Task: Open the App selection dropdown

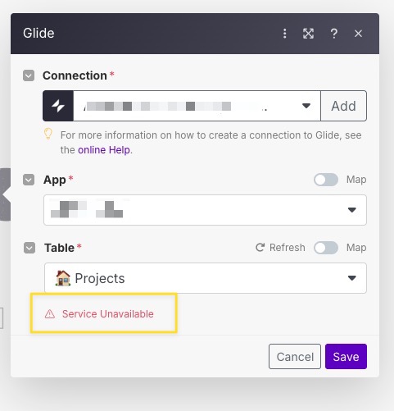Action: (x=205, y=210)
